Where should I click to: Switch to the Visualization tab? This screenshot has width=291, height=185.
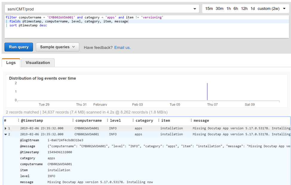tap(38, 63)
